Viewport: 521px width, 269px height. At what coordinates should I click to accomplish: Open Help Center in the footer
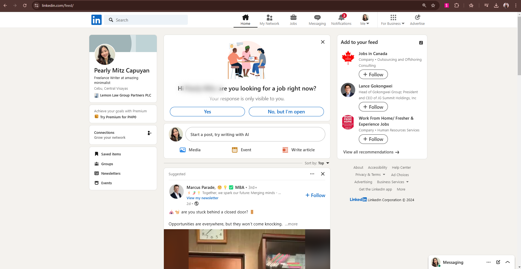tap(401, 168)
